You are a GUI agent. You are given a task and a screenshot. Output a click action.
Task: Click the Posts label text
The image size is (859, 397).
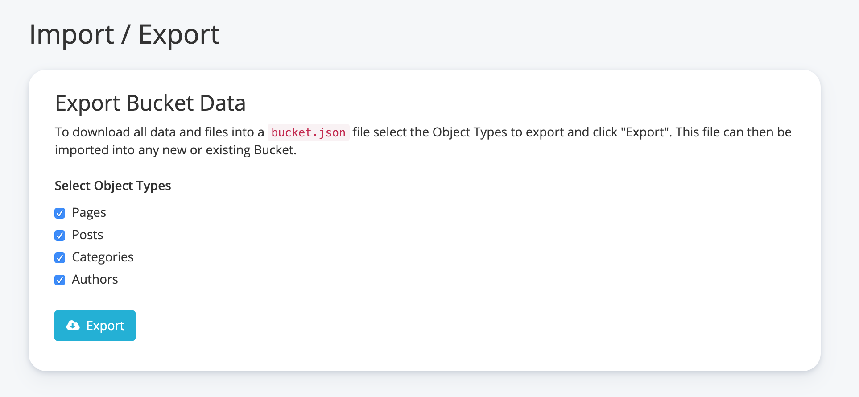point(87,235)
